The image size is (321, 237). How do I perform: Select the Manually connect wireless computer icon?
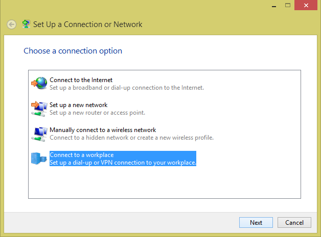pyautogui.click(x=39, y=134)
